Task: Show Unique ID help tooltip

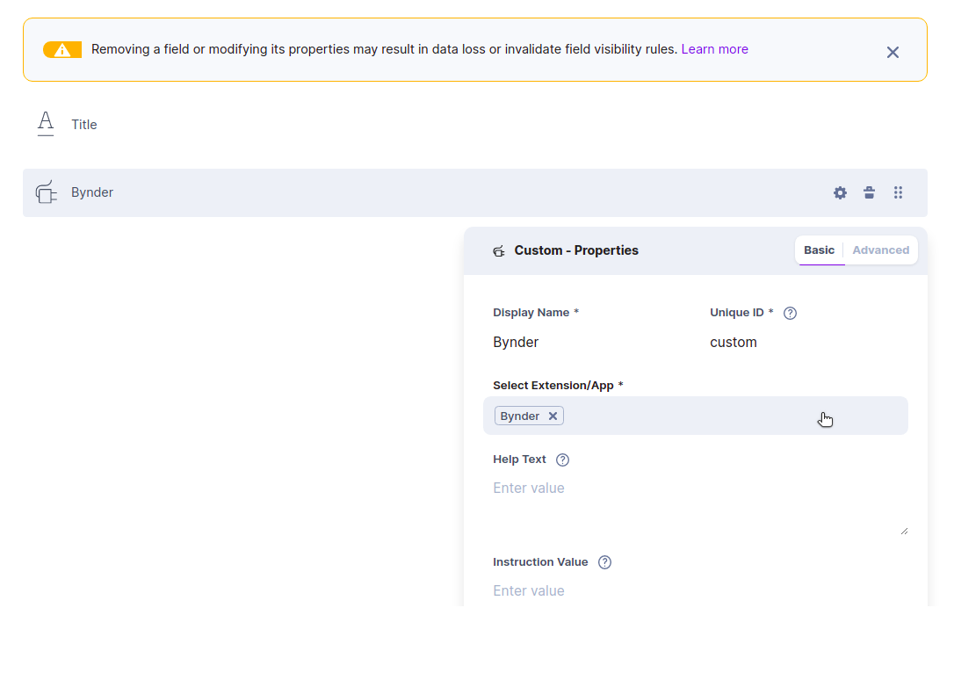Action: (790, 313)
